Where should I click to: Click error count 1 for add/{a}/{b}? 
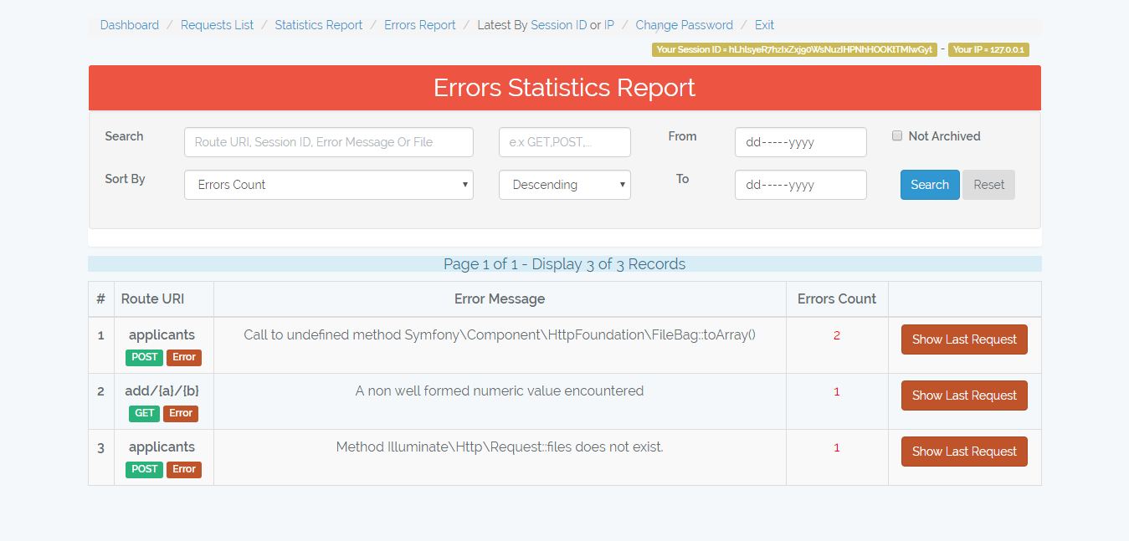click(837, 391)
